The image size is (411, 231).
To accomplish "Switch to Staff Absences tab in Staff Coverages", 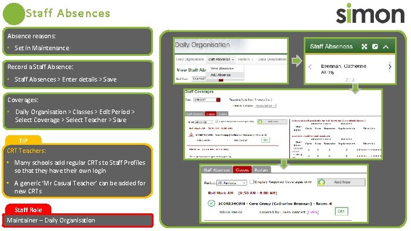I will click(x=195, y=114).
